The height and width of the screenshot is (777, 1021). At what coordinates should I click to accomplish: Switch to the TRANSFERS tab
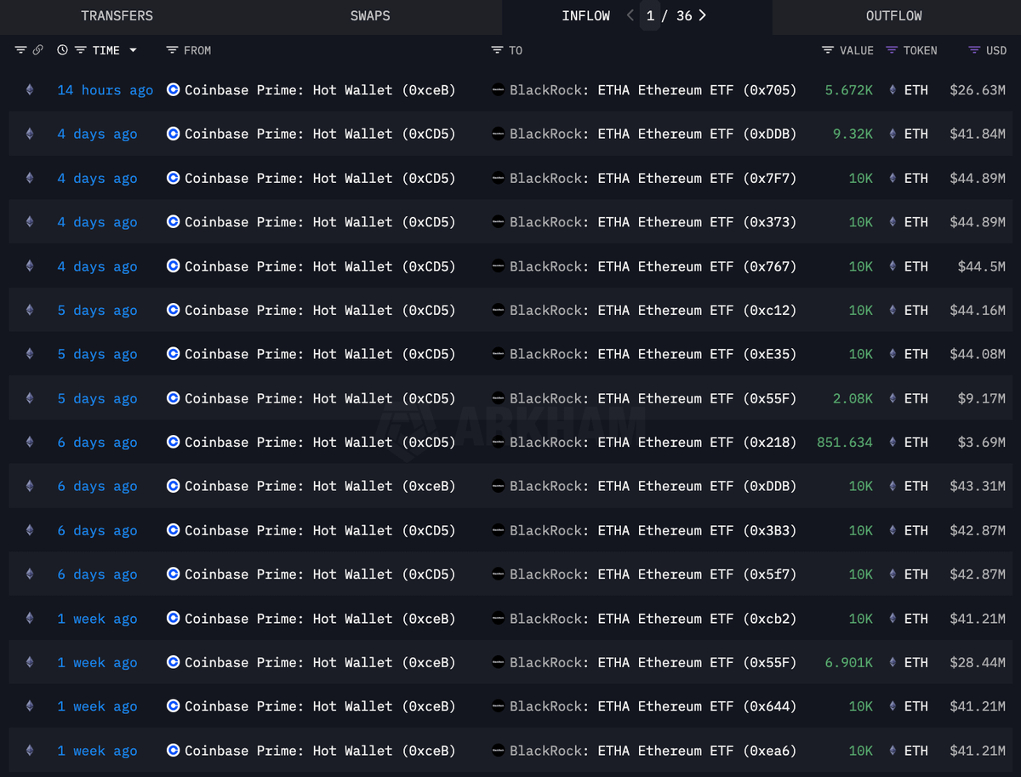117,16
